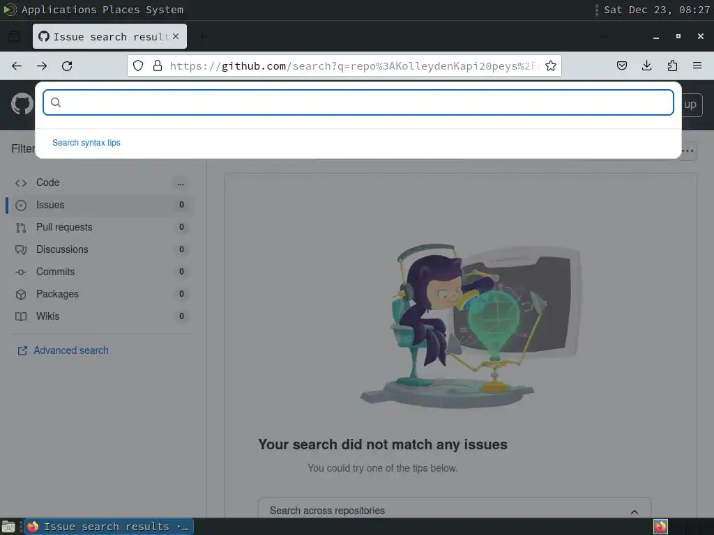Click the show desktop icon in taskbar

[8, 527]
